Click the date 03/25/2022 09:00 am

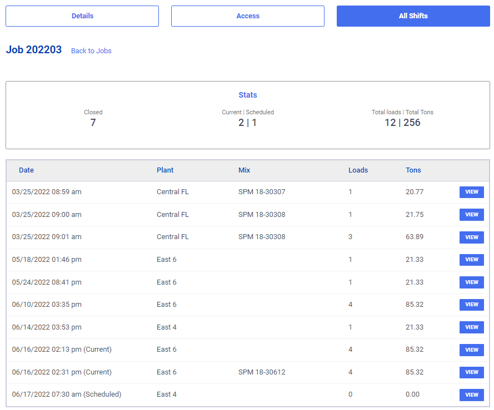[x=47, y=215]
